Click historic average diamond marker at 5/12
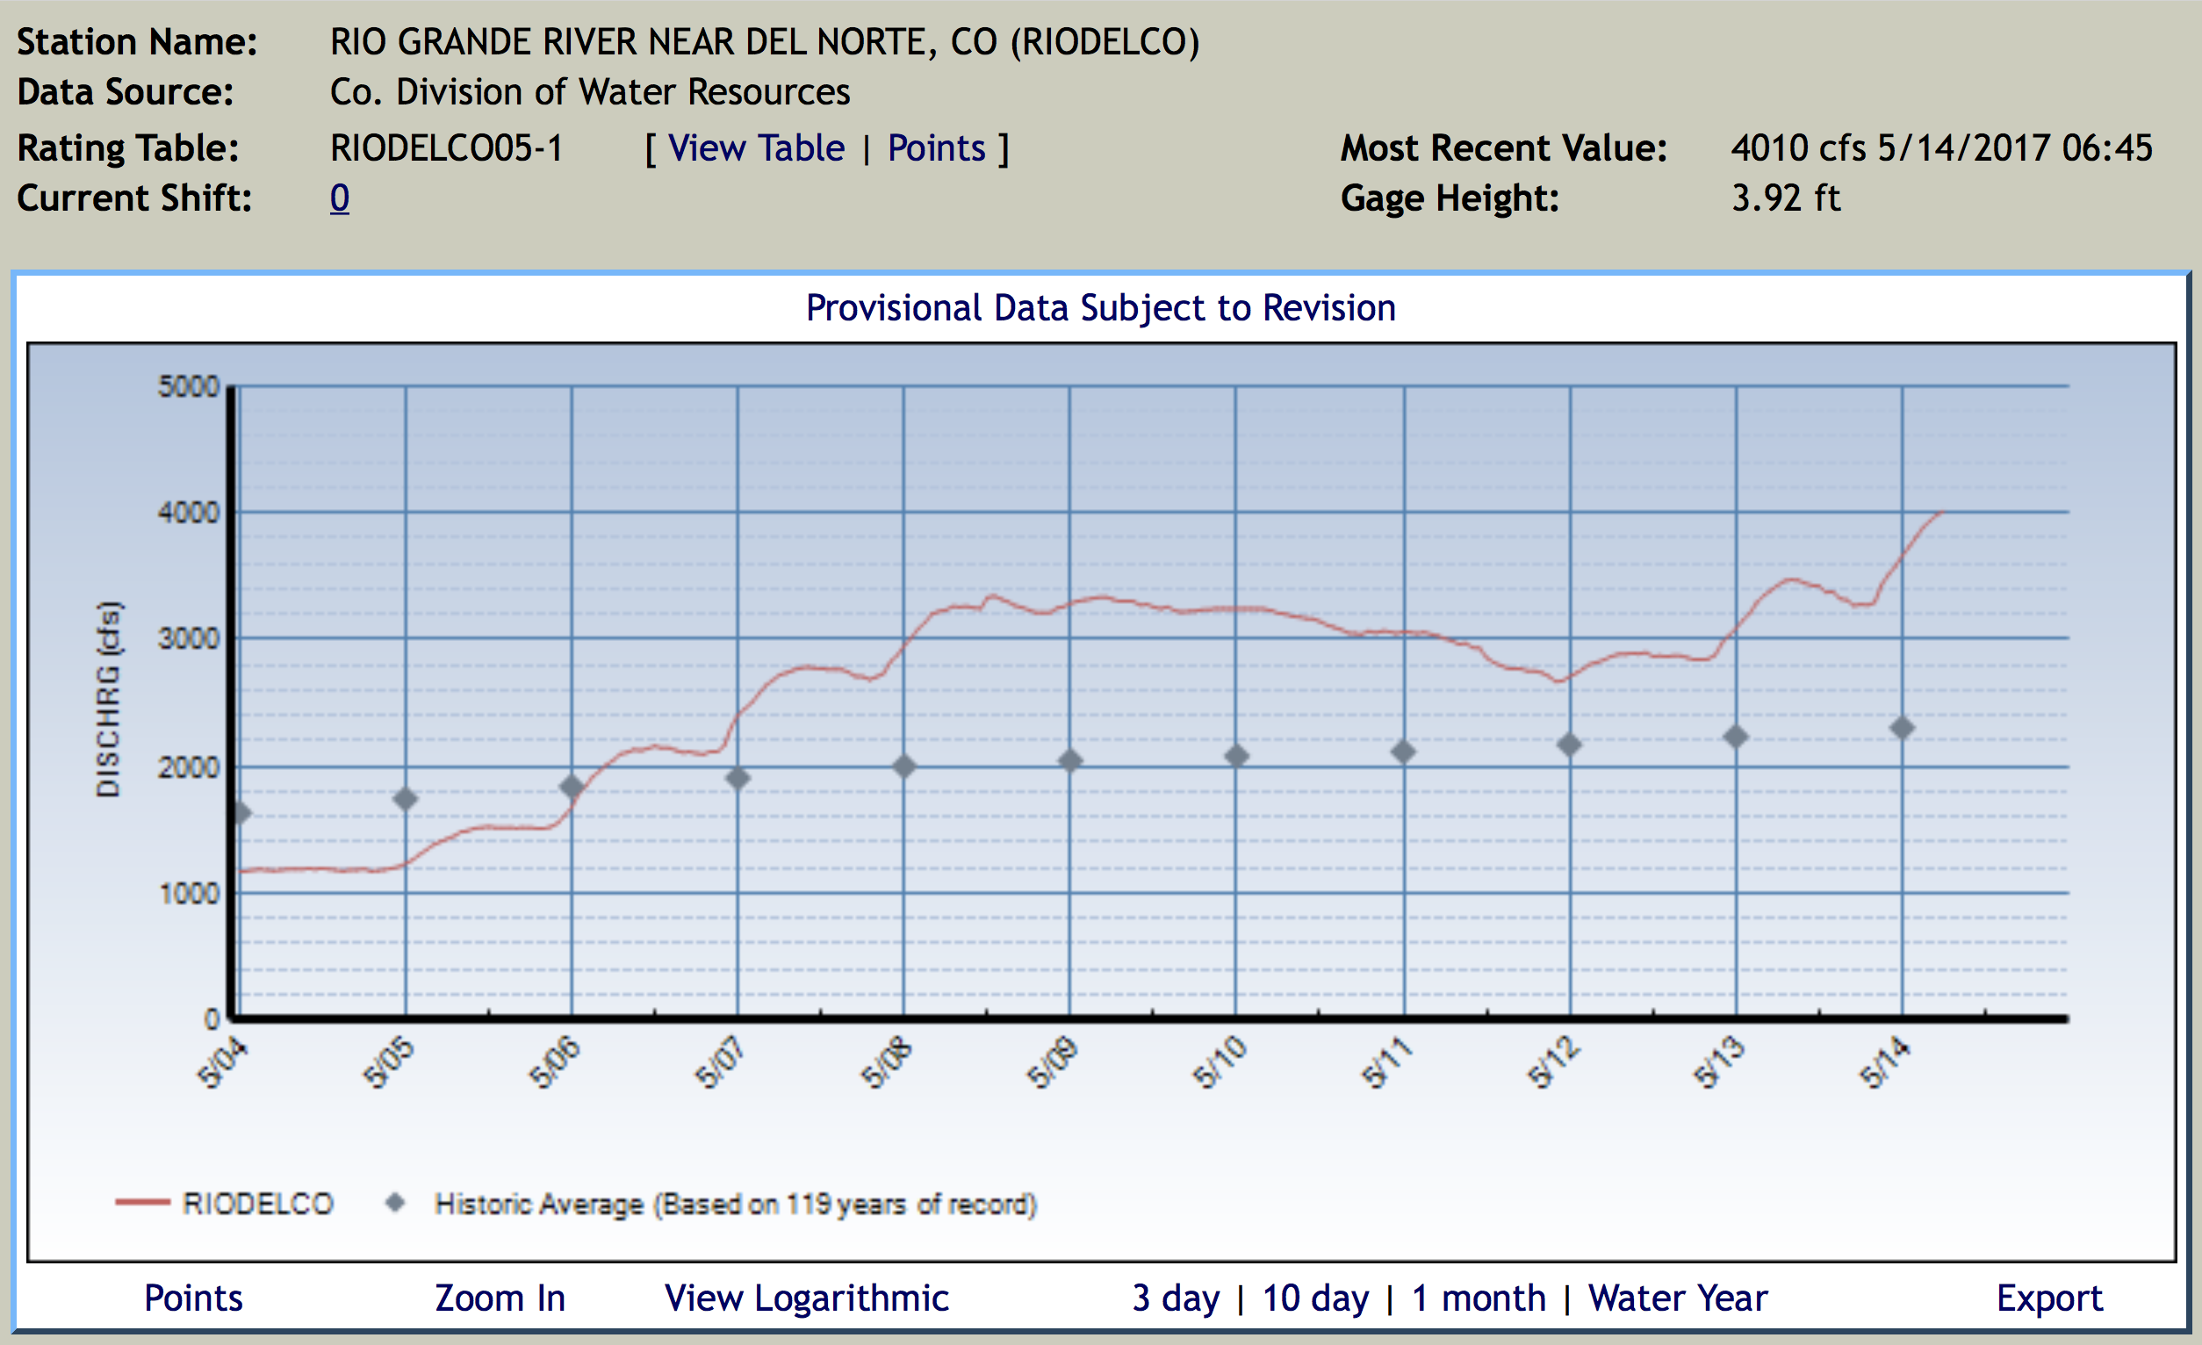Screen dimensions: 2202x1345 (x=1569, y=744)
